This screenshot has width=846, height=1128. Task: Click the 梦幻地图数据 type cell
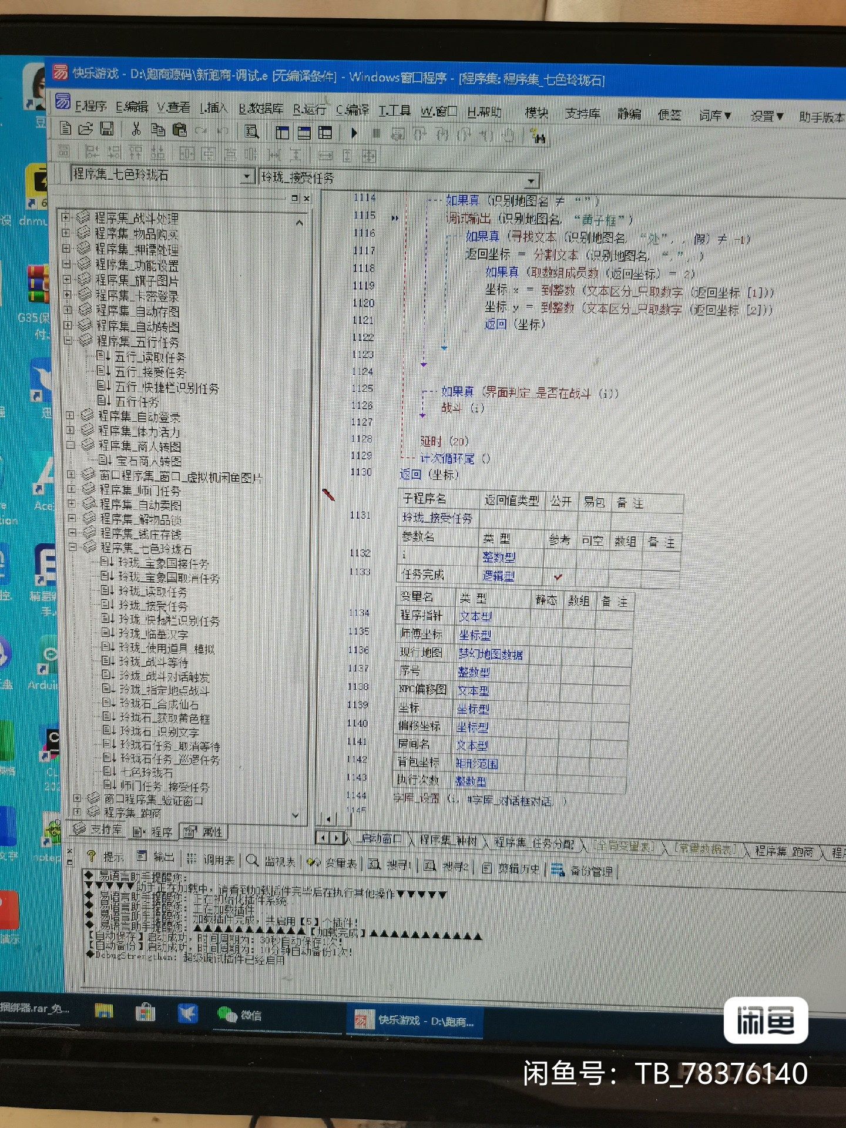pos(491,653)
